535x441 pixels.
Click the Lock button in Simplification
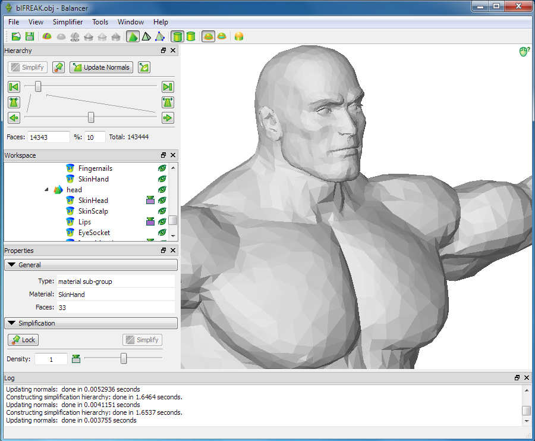pos(23,340)
